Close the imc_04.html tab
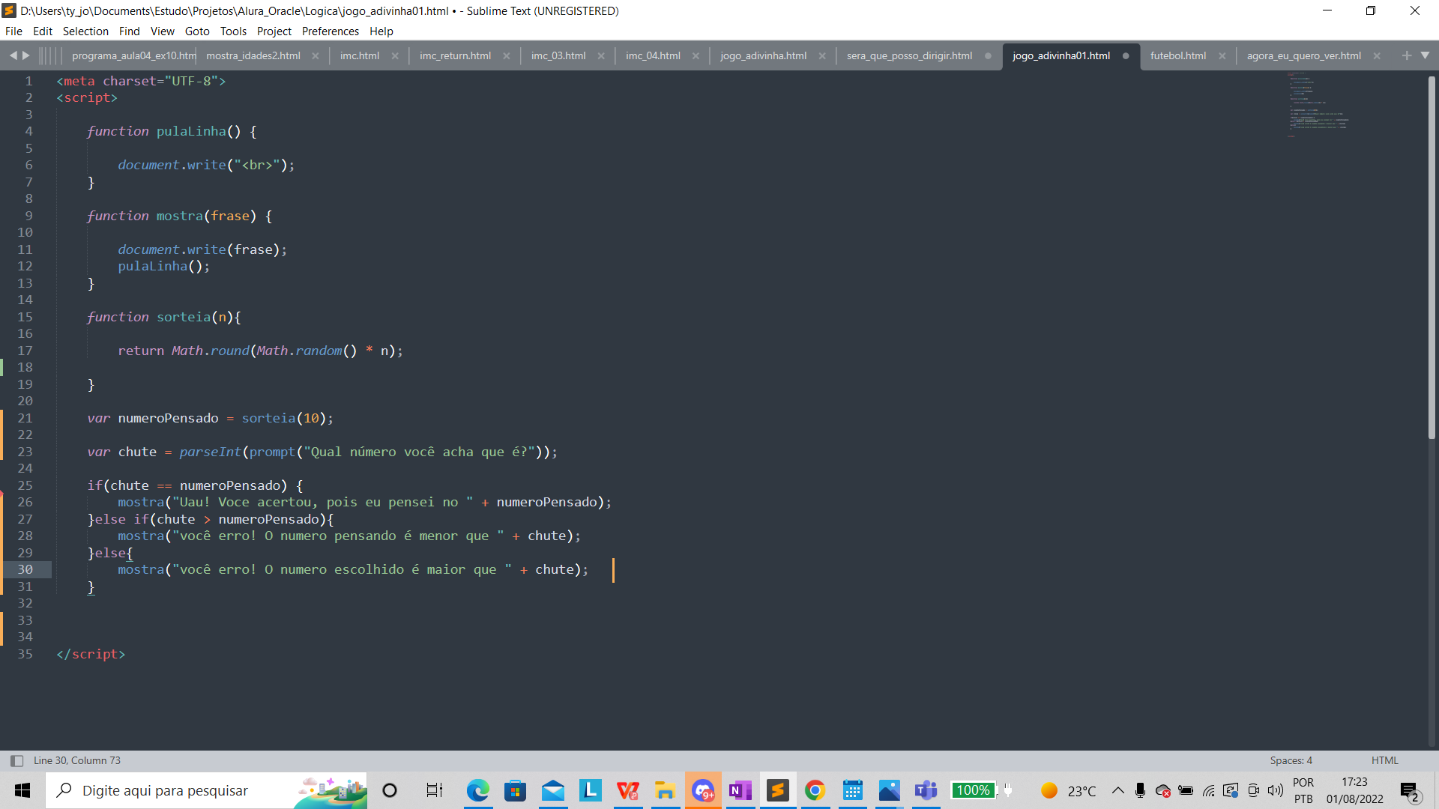The height and width of the screenshot is (809, 1439). coord(696,56)
